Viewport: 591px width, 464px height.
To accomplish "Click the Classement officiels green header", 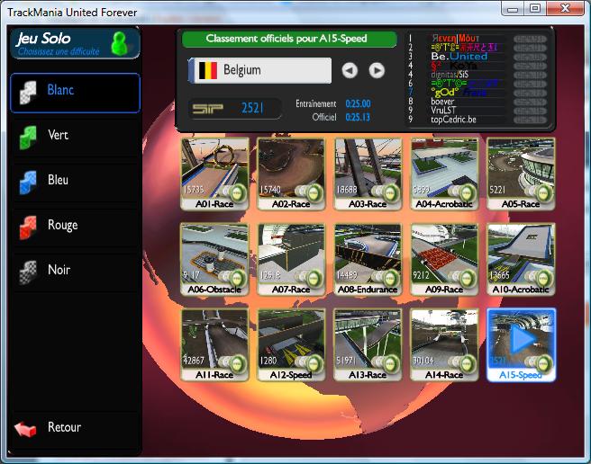I will [x=289, y=40].
